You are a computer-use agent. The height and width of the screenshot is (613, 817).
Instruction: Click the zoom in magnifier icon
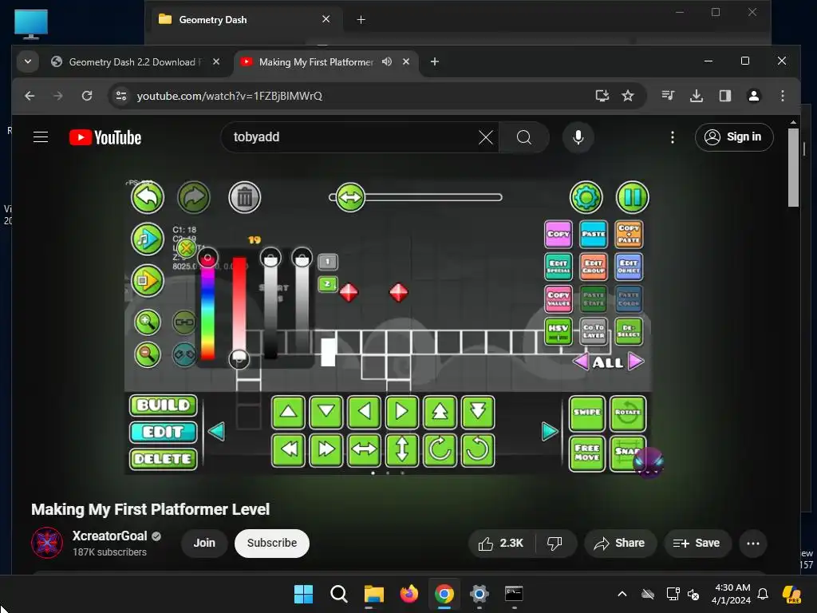point(148,322)
